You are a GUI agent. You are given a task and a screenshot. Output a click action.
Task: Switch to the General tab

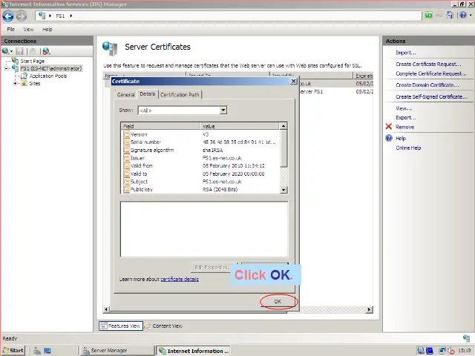[x=125, y=95]
